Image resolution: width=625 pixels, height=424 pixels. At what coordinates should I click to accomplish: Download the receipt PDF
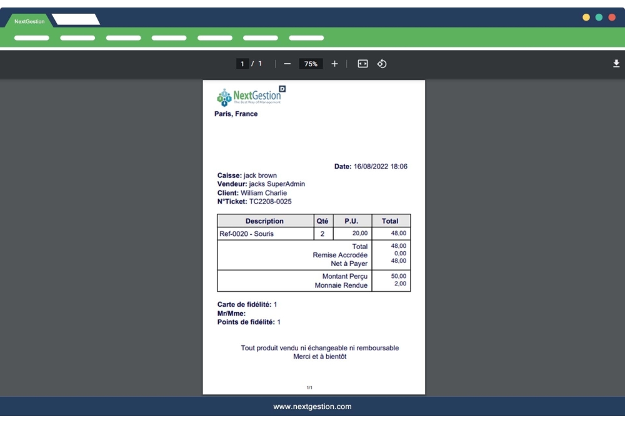(616, 62)
